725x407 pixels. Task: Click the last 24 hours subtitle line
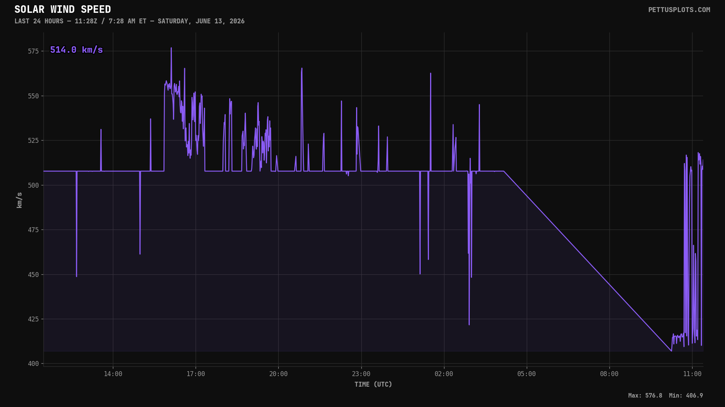(130, 21)
